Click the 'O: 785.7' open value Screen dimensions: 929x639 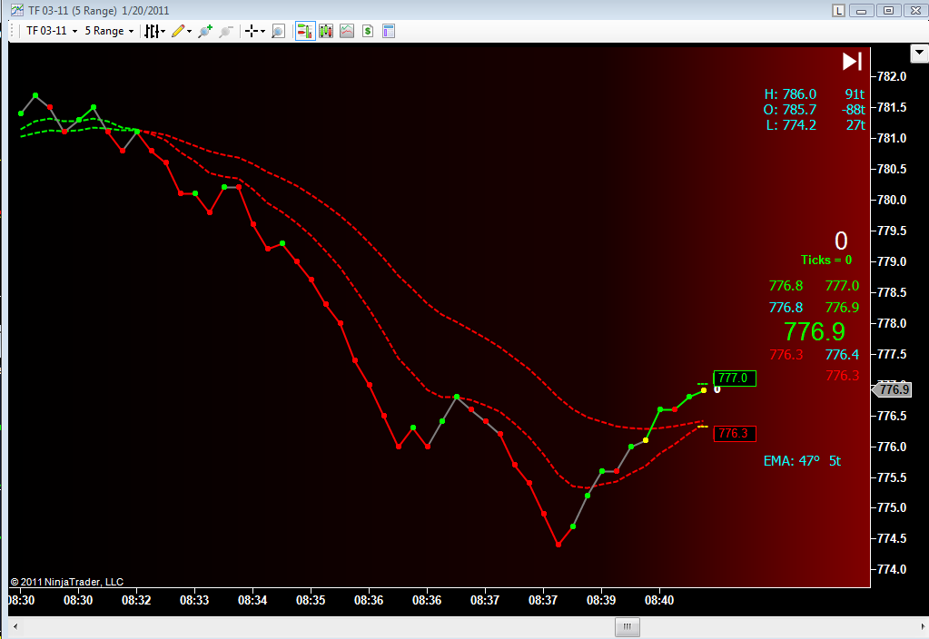click(790, 110)
